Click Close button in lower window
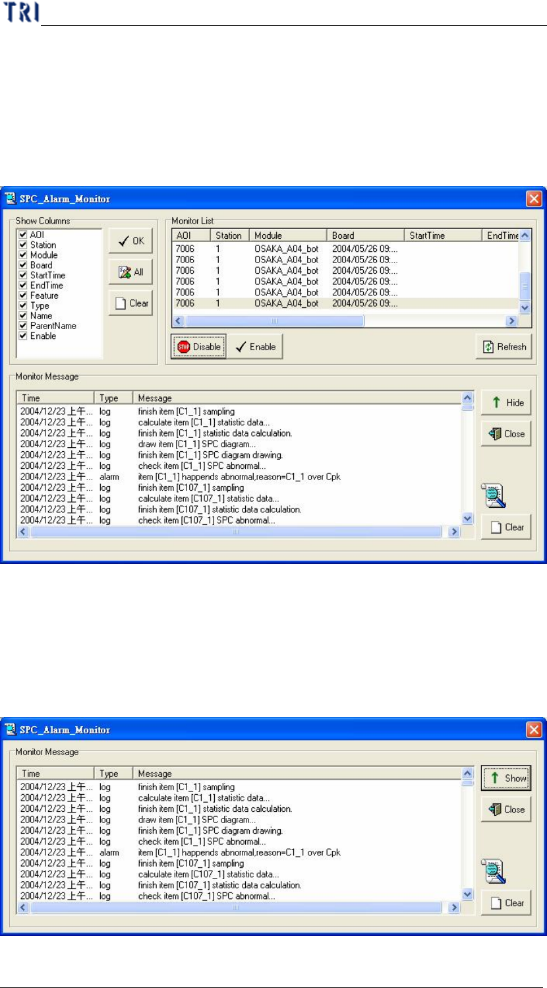Viewport: 547px width, 988px height. coord(506,809)
